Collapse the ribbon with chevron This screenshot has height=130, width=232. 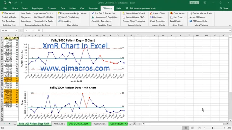pos(230,25)
